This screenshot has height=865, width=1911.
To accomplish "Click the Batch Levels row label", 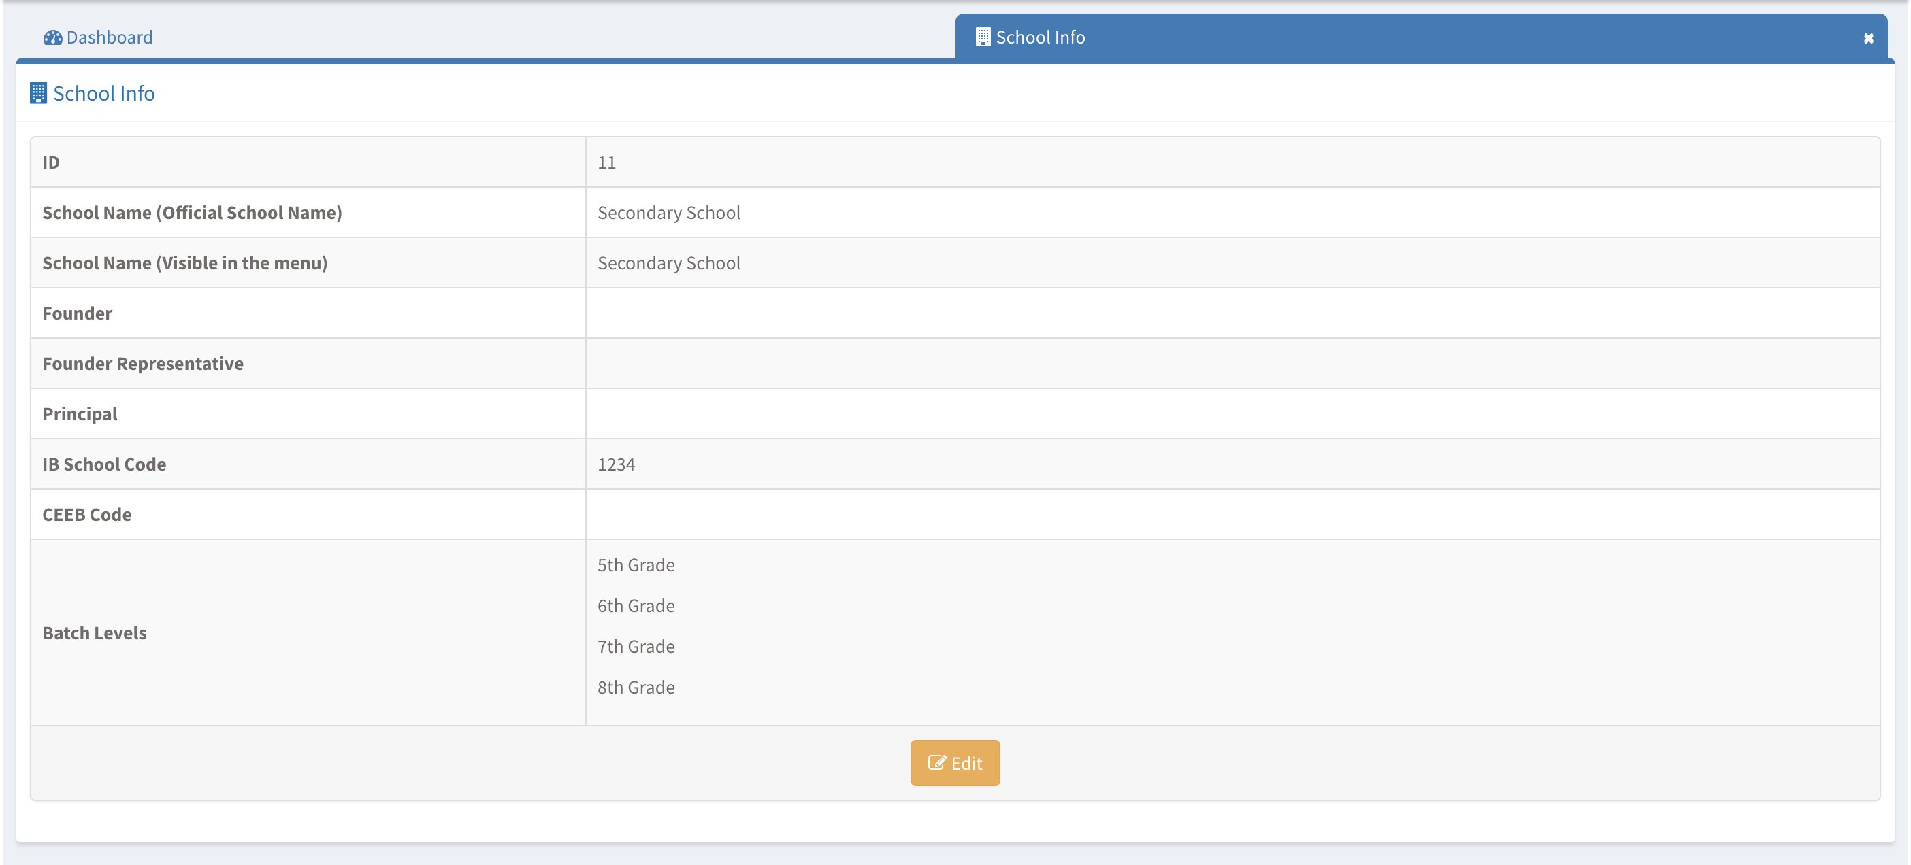I will [94, 632].
